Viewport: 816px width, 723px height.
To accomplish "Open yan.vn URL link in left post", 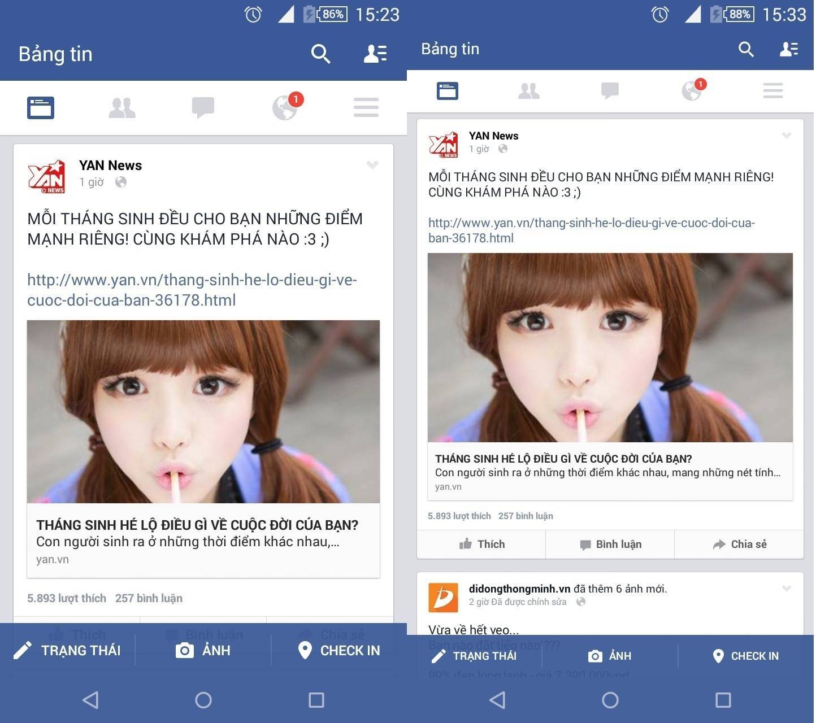I will point(192,290).
